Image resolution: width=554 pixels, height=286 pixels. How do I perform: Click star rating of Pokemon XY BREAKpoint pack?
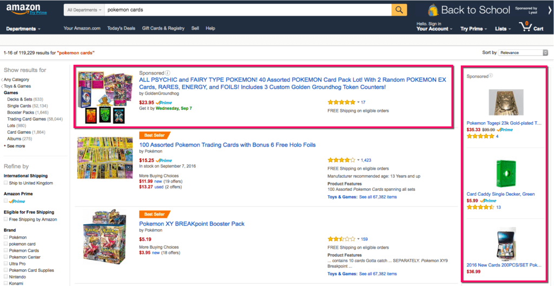342,239
